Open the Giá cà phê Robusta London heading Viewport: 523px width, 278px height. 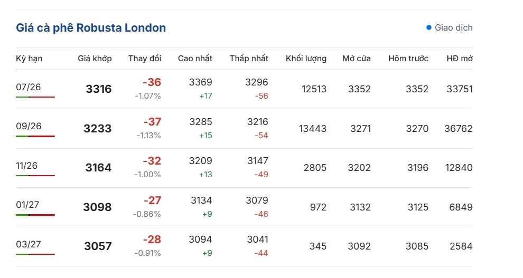(91, 27)
